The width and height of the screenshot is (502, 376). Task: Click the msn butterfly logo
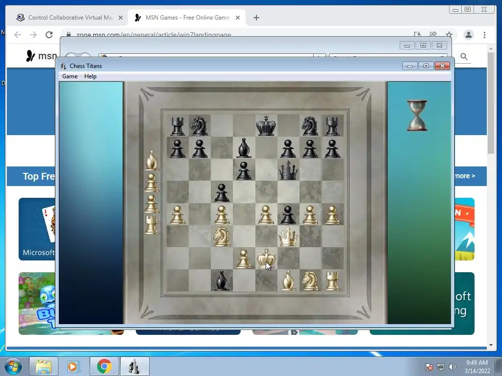30,56
